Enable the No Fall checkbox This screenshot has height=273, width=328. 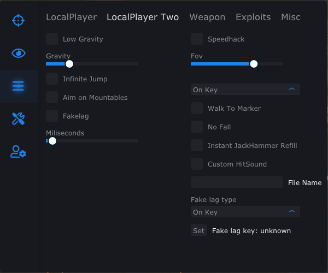point(197,127)
